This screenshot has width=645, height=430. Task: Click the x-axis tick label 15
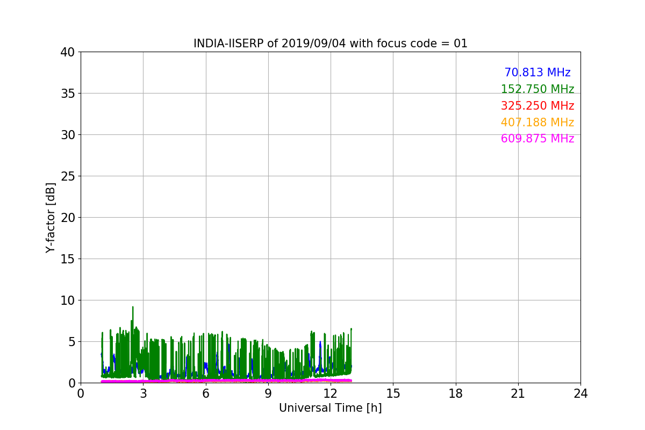(x=393, y=393)
